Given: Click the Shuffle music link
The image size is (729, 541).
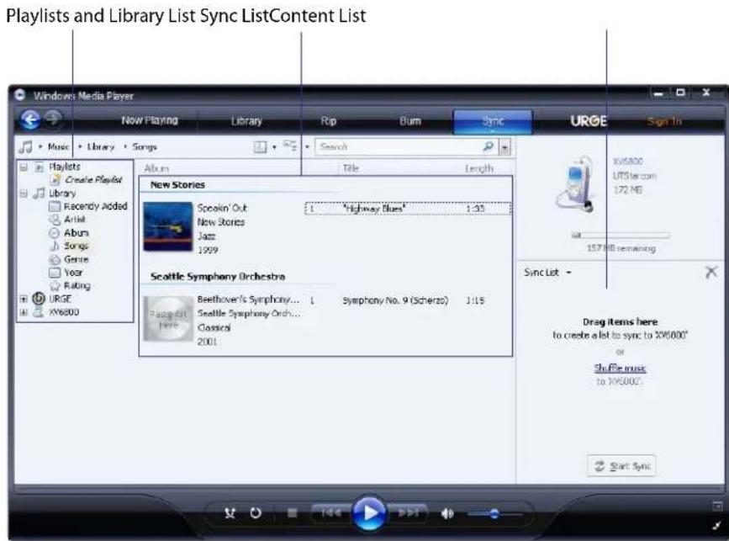Looking at the screenshot, I should point(620,368).
